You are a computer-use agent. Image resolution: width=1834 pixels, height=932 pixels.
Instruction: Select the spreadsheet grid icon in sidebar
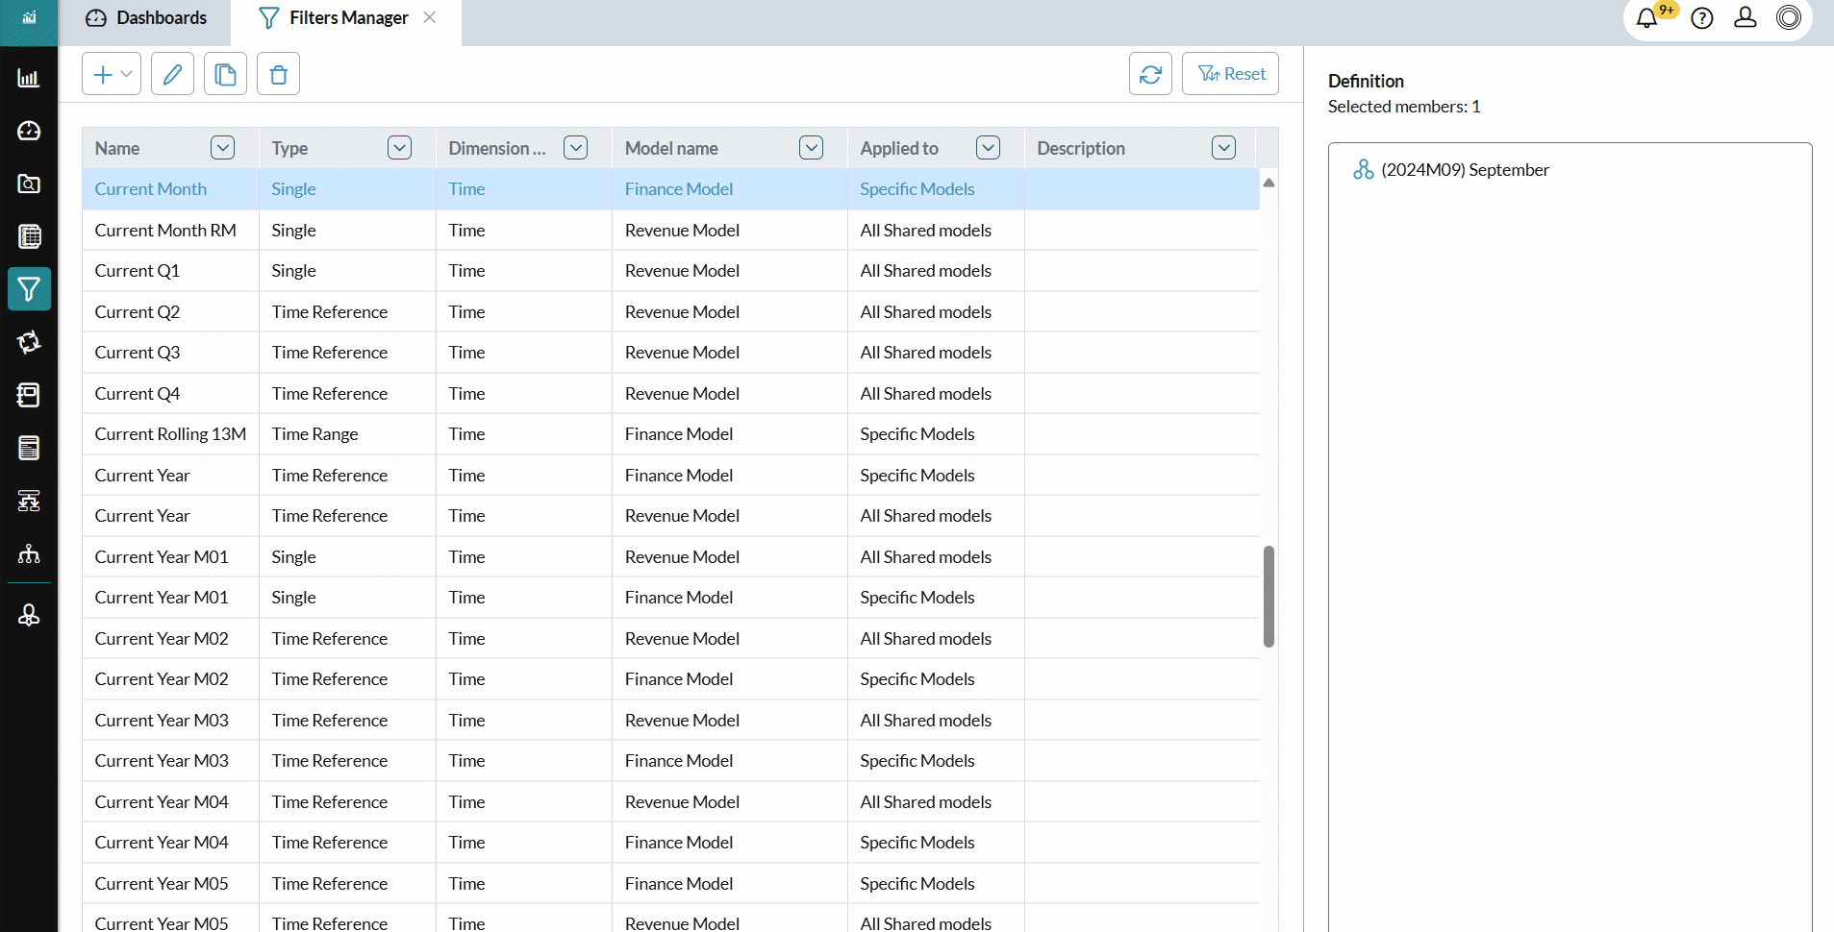29,236
